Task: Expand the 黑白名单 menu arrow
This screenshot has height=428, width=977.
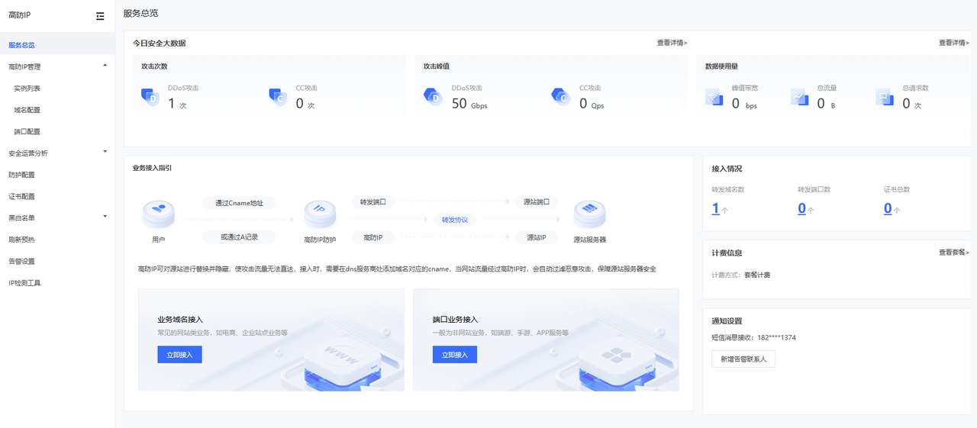Action: tap(105, 217)
